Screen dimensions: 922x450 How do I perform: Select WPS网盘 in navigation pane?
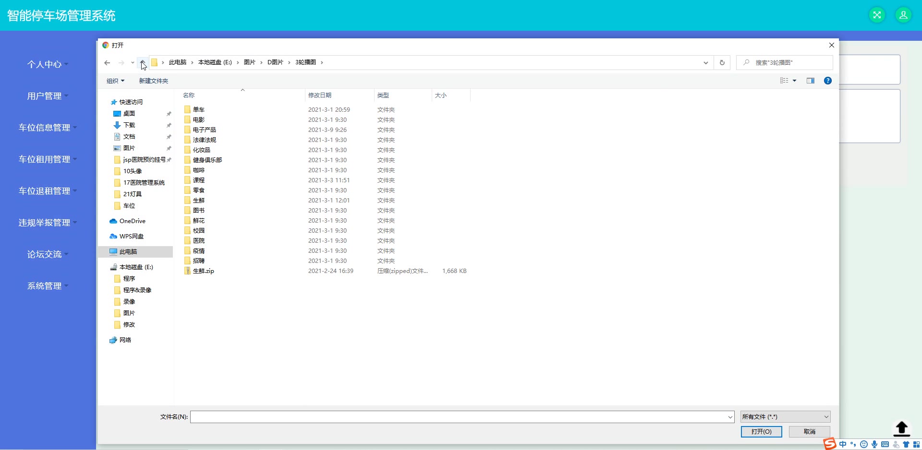[132, 236]
